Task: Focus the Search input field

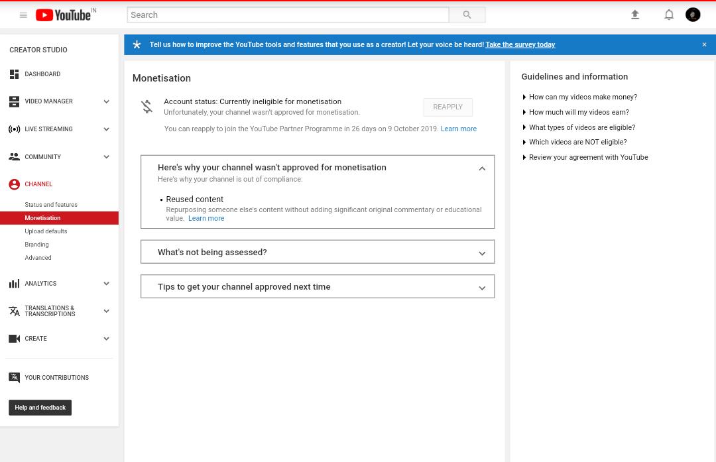Action: [288, 15]
